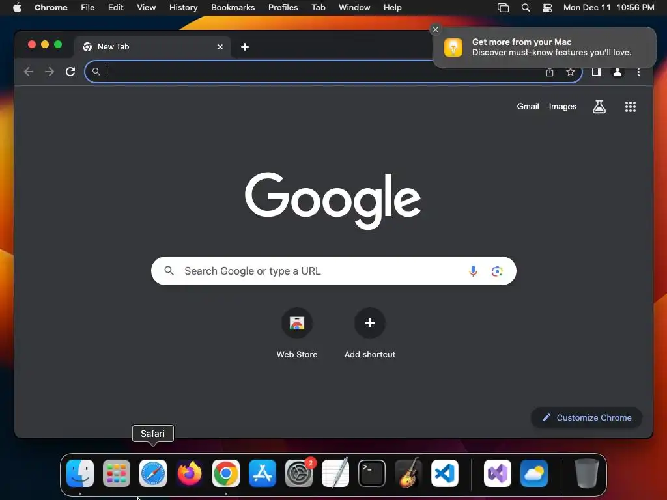Open the View menu
Image resolution: width=667 pixels, height=500 pixels.
coord(146,8)
